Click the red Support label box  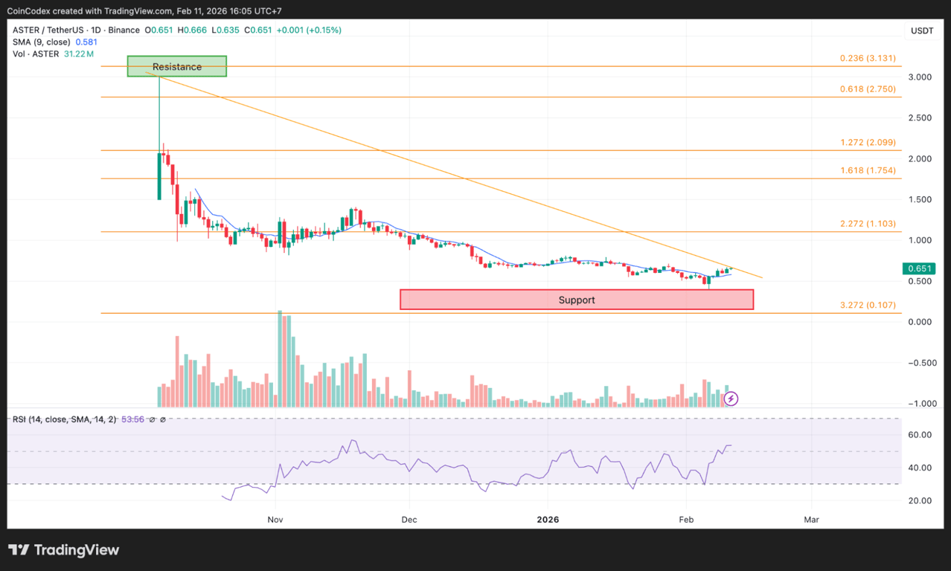click(577, 300)
